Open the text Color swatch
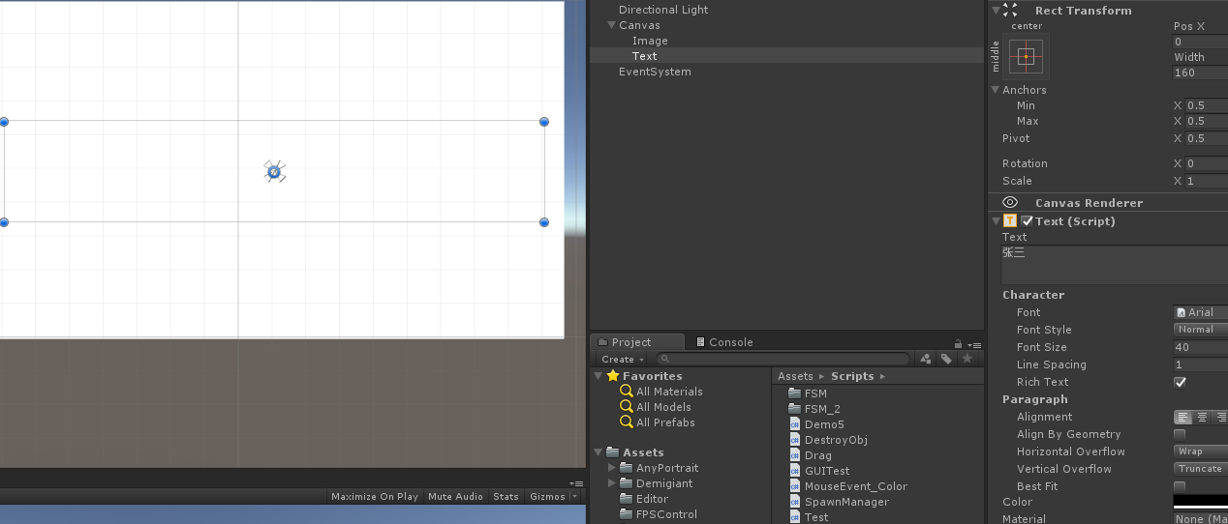 point(1201,502)
